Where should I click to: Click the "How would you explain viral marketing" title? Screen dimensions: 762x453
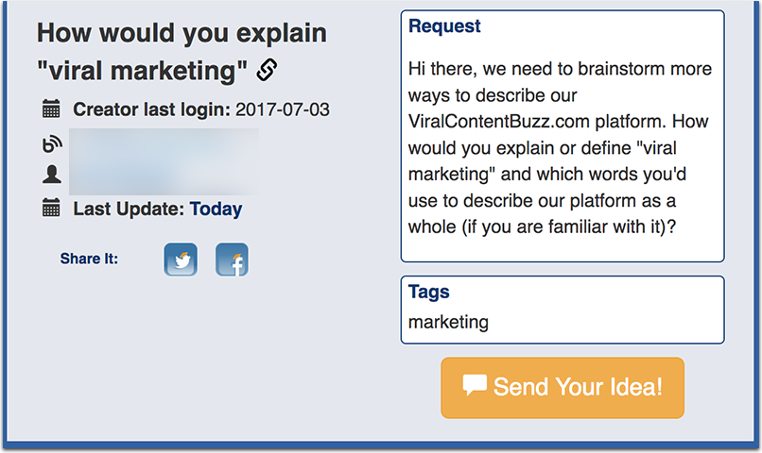[182, 51]
